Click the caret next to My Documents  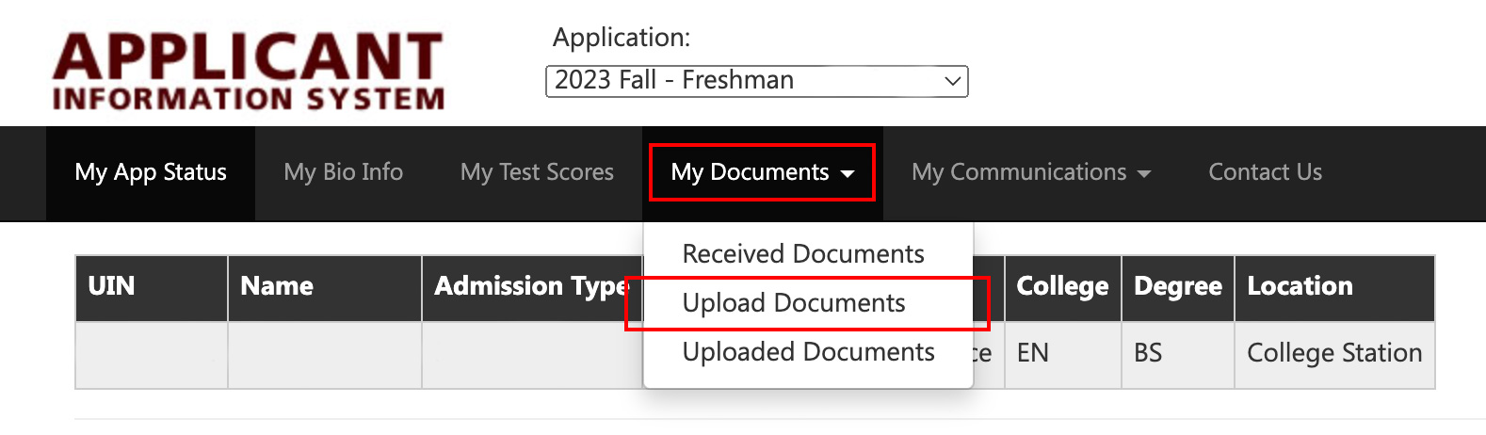click(x=848, y=174)
